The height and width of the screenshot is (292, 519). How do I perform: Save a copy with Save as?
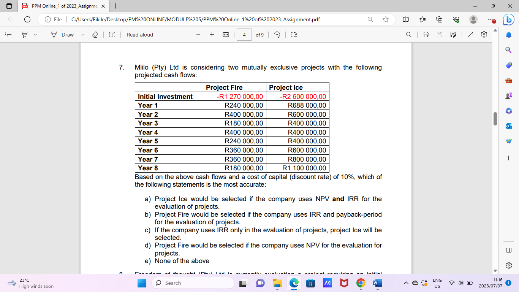point(453,35)
